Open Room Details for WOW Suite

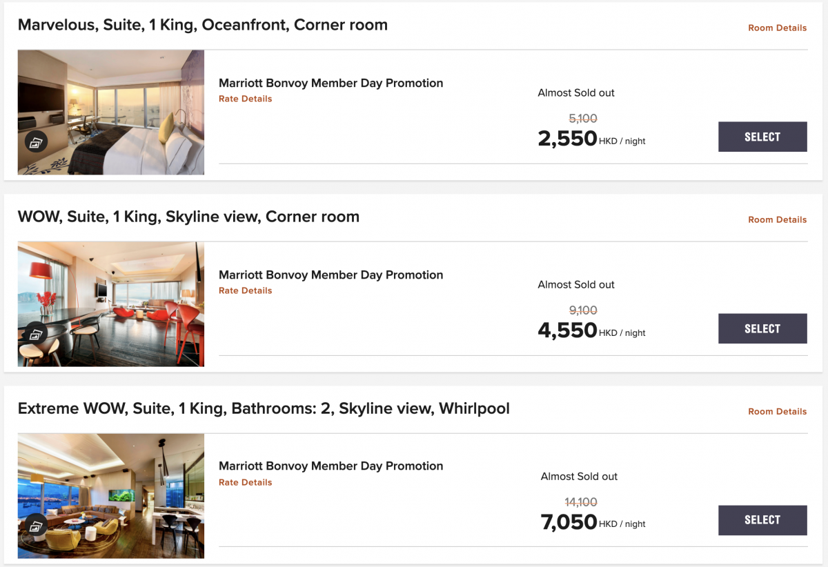777,220
